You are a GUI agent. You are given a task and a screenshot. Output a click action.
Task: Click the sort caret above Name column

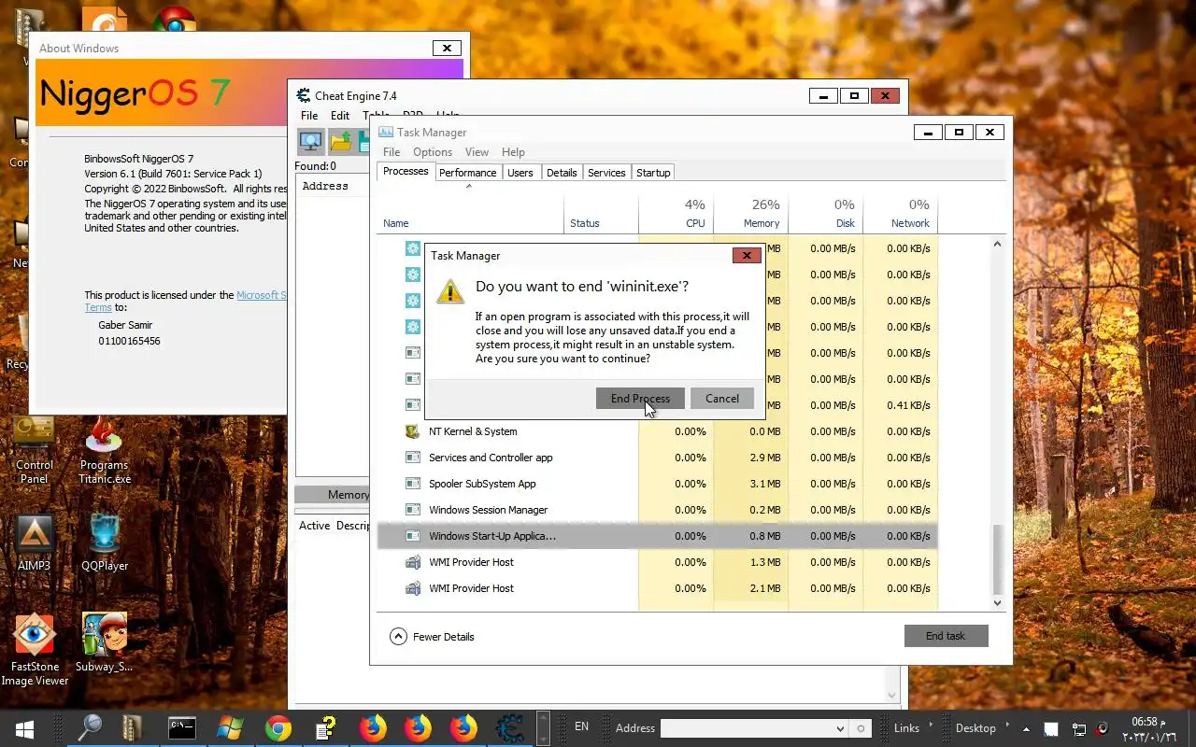pos(469,186)
